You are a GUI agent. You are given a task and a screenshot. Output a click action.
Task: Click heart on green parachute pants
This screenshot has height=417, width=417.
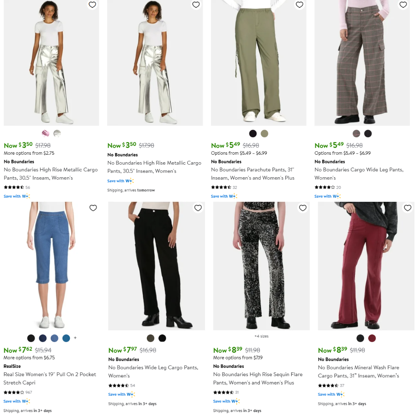point(299,5)
